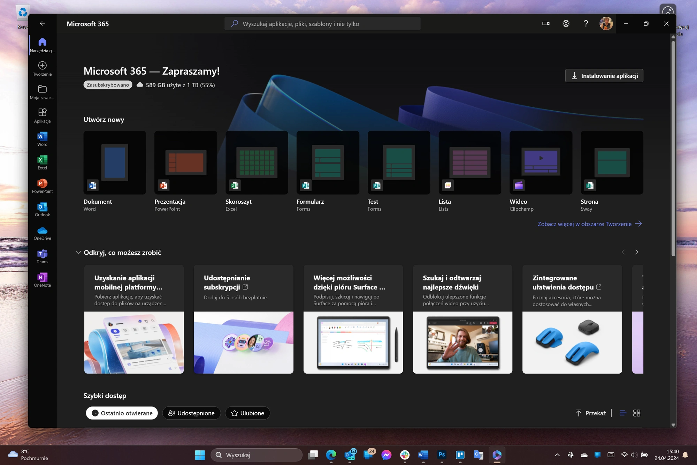The image size is (697, 465).
Task: Open Trello from the taskbar
Action: tap(460, 455)
